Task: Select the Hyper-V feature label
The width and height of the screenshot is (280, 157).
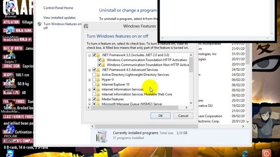Action: pos(108,79)
